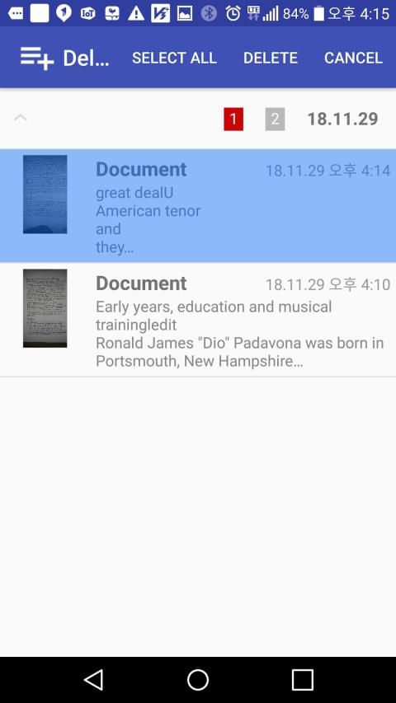
Task: Tap the Android home circle button
Action: point(198,680)
